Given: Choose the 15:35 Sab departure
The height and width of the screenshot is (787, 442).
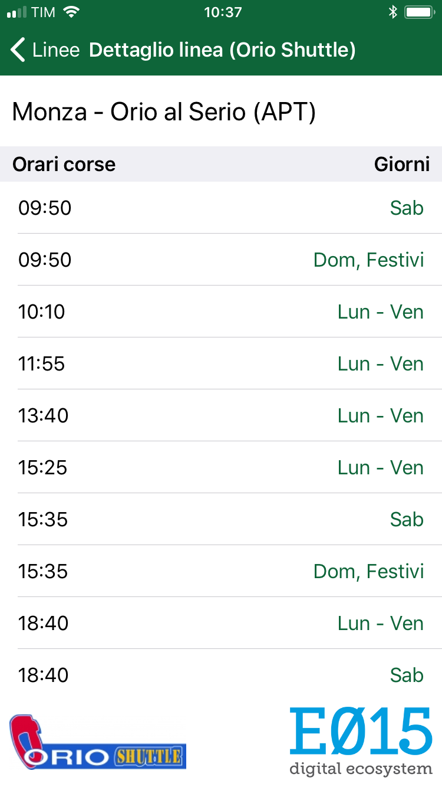Looking at the screenshot, I should (221, 519).
